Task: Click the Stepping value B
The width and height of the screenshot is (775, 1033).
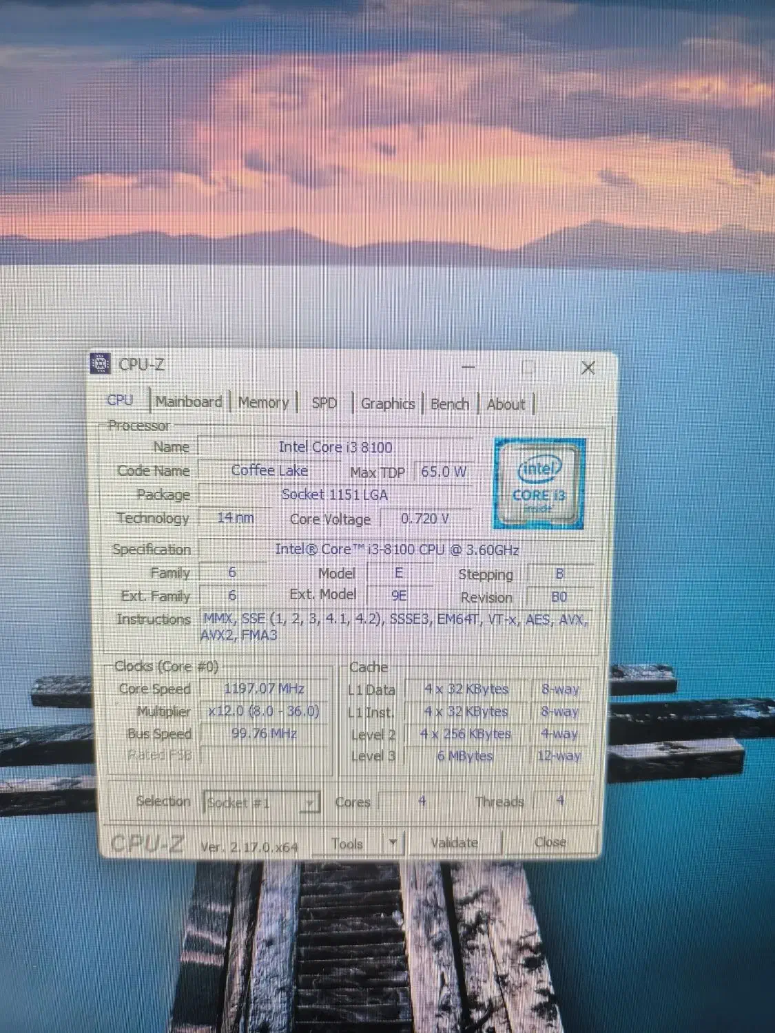Action: (x=559, y=574)
